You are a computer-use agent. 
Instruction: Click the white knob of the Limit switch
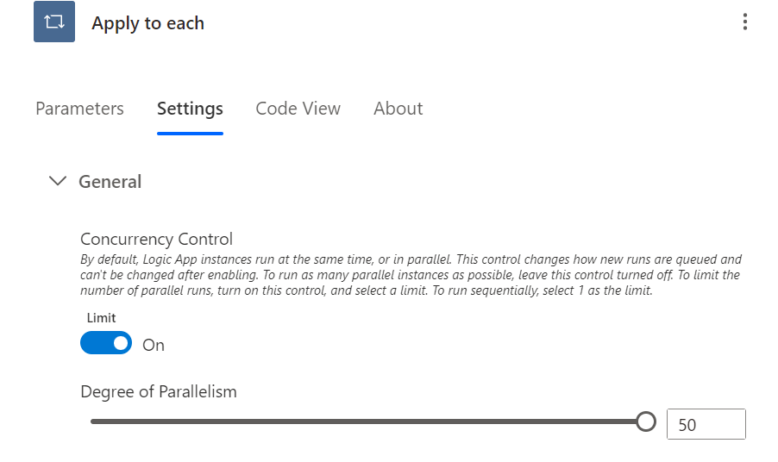coord(121,344)
